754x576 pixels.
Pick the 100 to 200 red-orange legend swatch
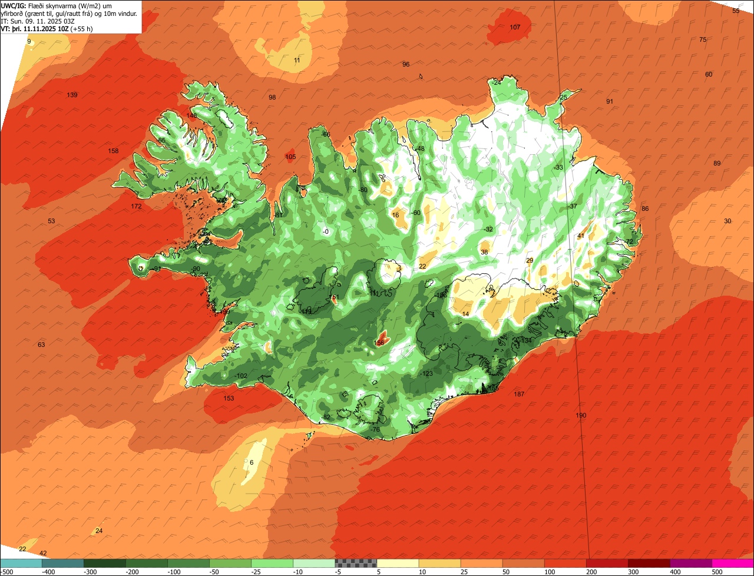click(x=565, y=563)
